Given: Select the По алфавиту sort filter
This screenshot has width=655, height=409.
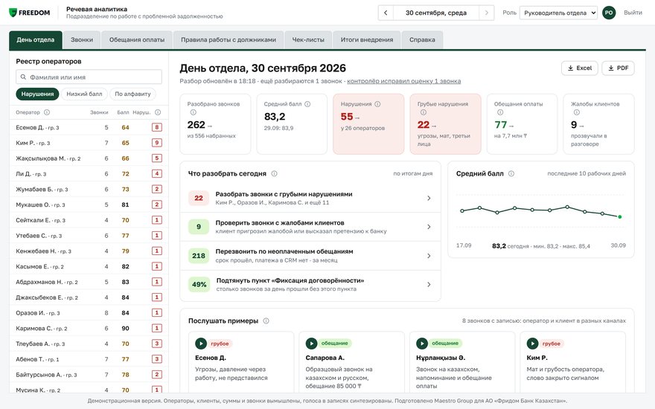Looking at the screenshot, I should [132, 94].
